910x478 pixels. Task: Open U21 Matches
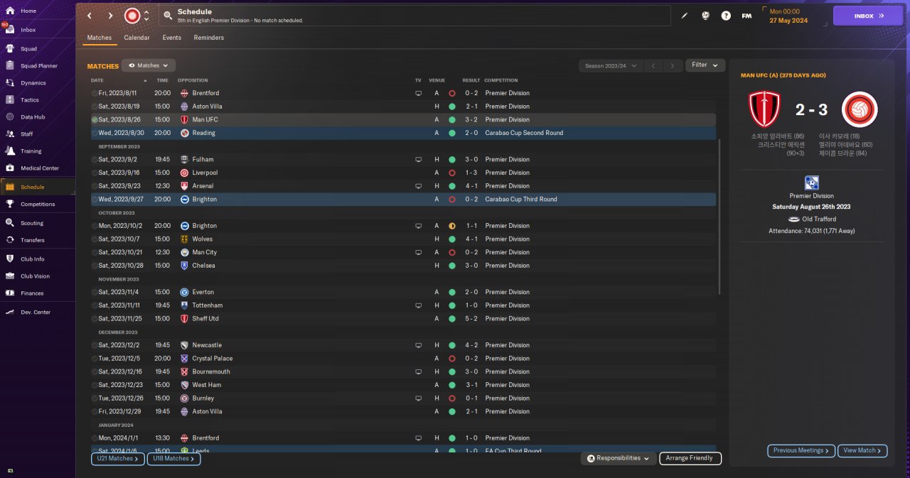pos(118,459)
